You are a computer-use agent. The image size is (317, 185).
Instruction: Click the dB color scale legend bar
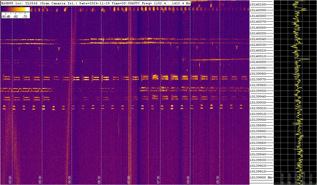[x=16, y=10]
